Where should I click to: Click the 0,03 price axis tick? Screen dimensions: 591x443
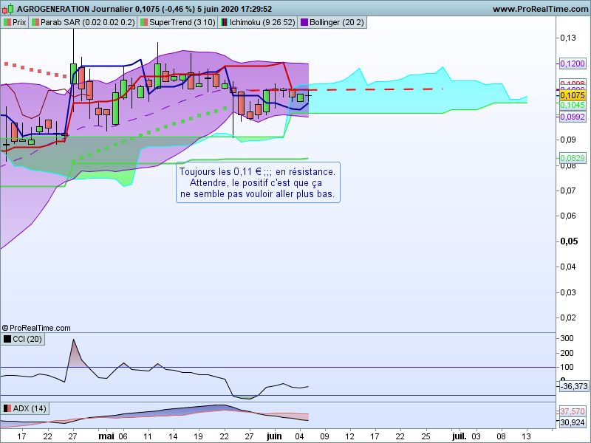pos(568,292)
